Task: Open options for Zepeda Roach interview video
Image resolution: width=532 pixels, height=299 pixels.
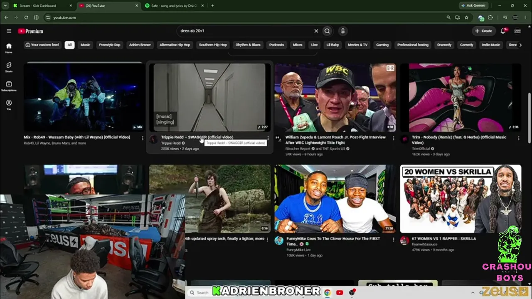Action: click(394, 138)
